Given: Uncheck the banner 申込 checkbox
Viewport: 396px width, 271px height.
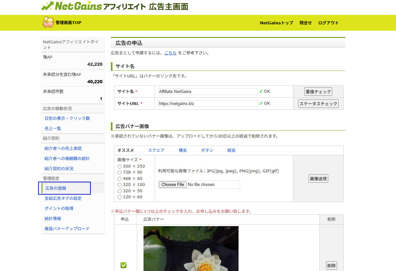Looking at the screenshot, I should [124, 265].
